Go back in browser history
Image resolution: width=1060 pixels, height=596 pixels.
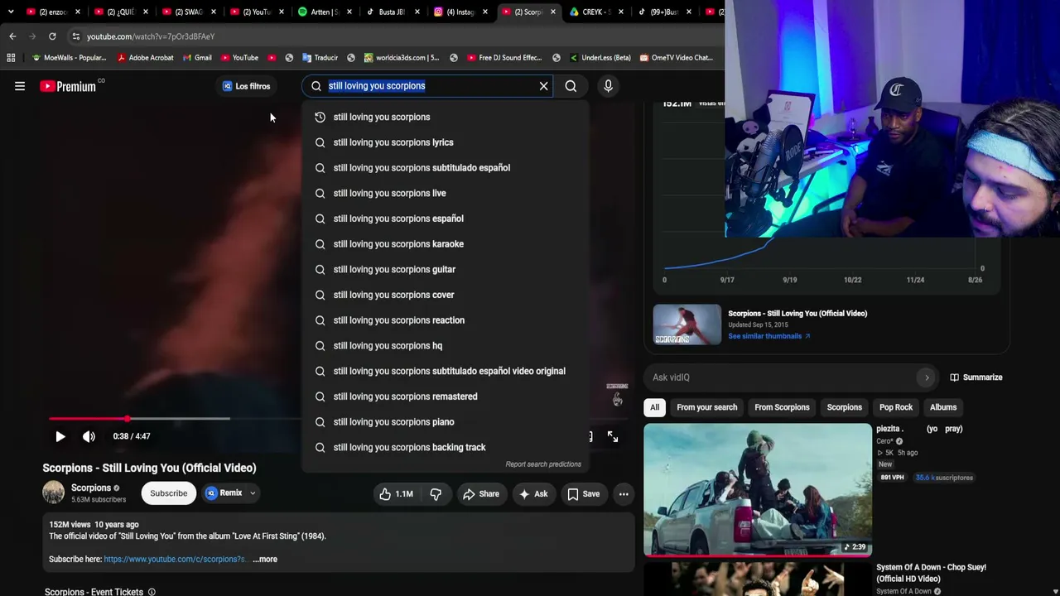coord(12,36)
